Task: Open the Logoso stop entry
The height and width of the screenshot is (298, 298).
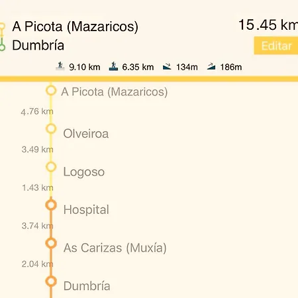Action: pyautogui.click(x=84, y=172)
